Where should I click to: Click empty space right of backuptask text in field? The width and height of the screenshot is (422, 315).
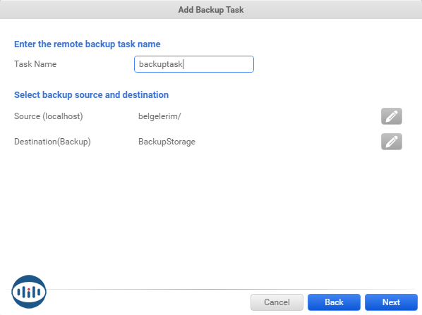pyautogui.click(x=218, y=64)
